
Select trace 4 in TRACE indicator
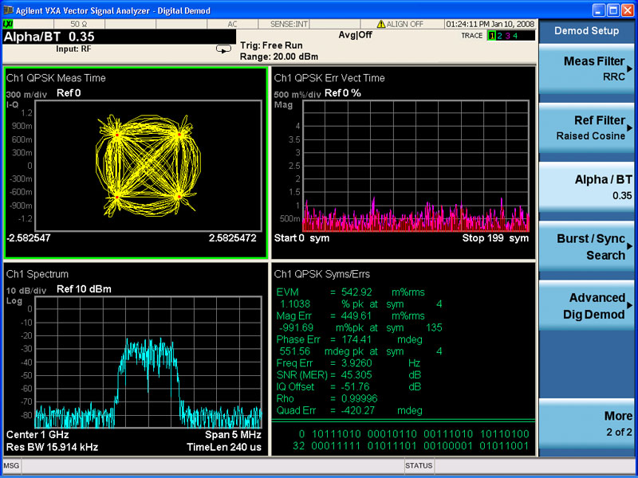516,36
